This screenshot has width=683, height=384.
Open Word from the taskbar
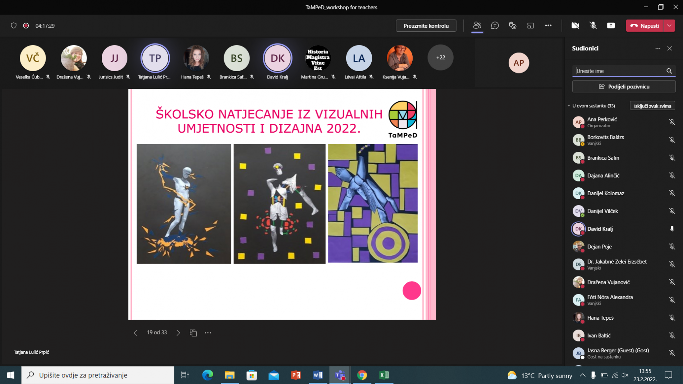318,375
